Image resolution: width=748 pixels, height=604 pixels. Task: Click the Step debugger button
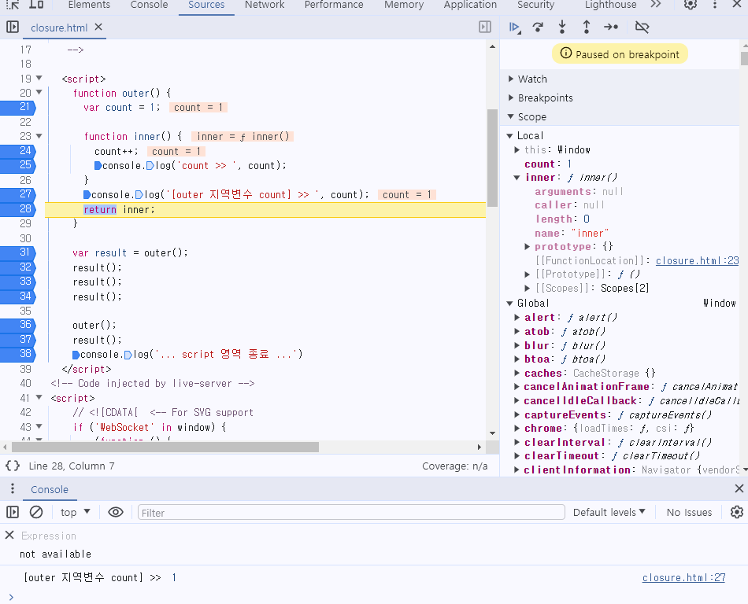(611, 28)
